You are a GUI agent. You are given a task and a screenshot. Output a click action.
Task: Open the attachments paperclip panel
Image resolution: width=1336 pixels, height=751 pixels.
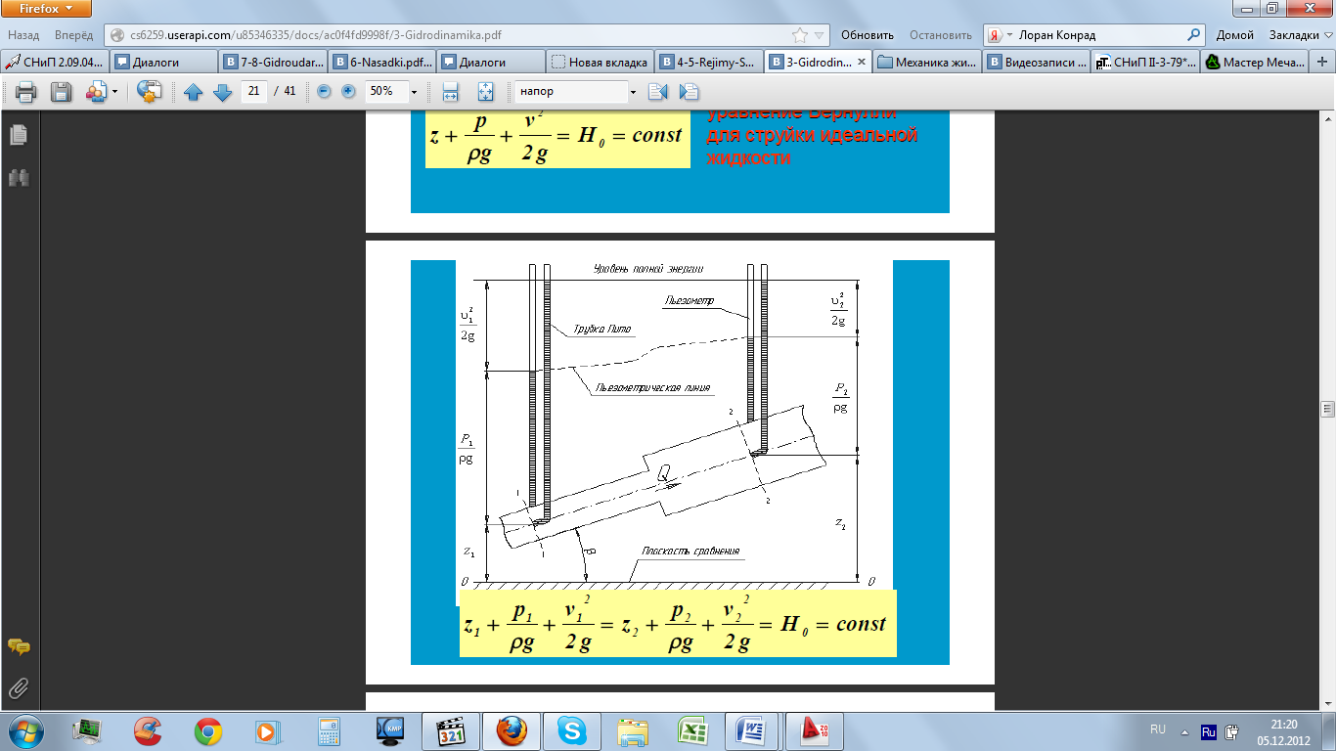[x=19, y=689]
